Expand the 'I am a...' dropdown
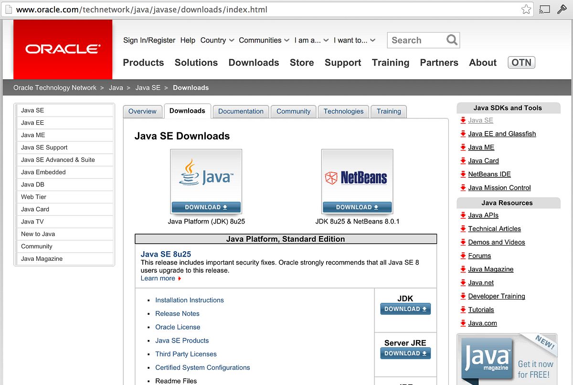 (311, 40)
